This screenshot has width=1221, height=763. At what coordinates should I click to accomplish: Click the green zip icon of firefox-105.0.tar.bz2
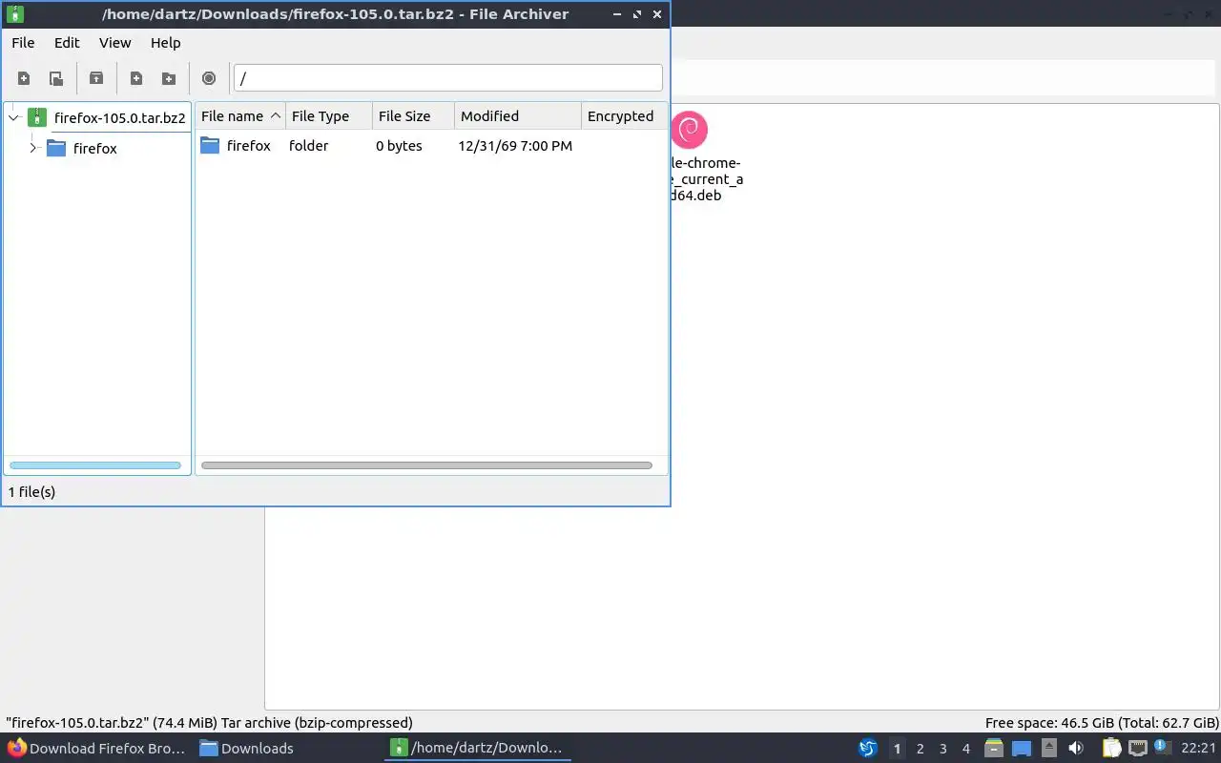(x=36, y=117)
